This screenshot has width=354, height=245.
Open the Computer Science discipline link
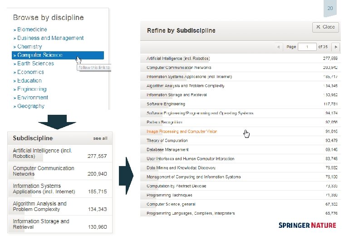tap(39, 55)
